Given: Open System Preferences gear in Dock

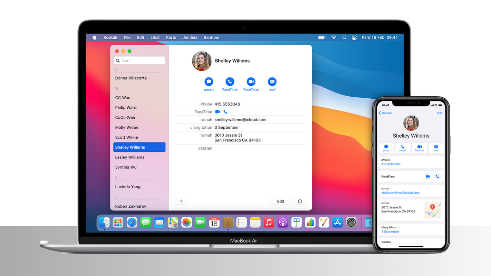Looking at the screenshot, I should click(x=351, y=222).
